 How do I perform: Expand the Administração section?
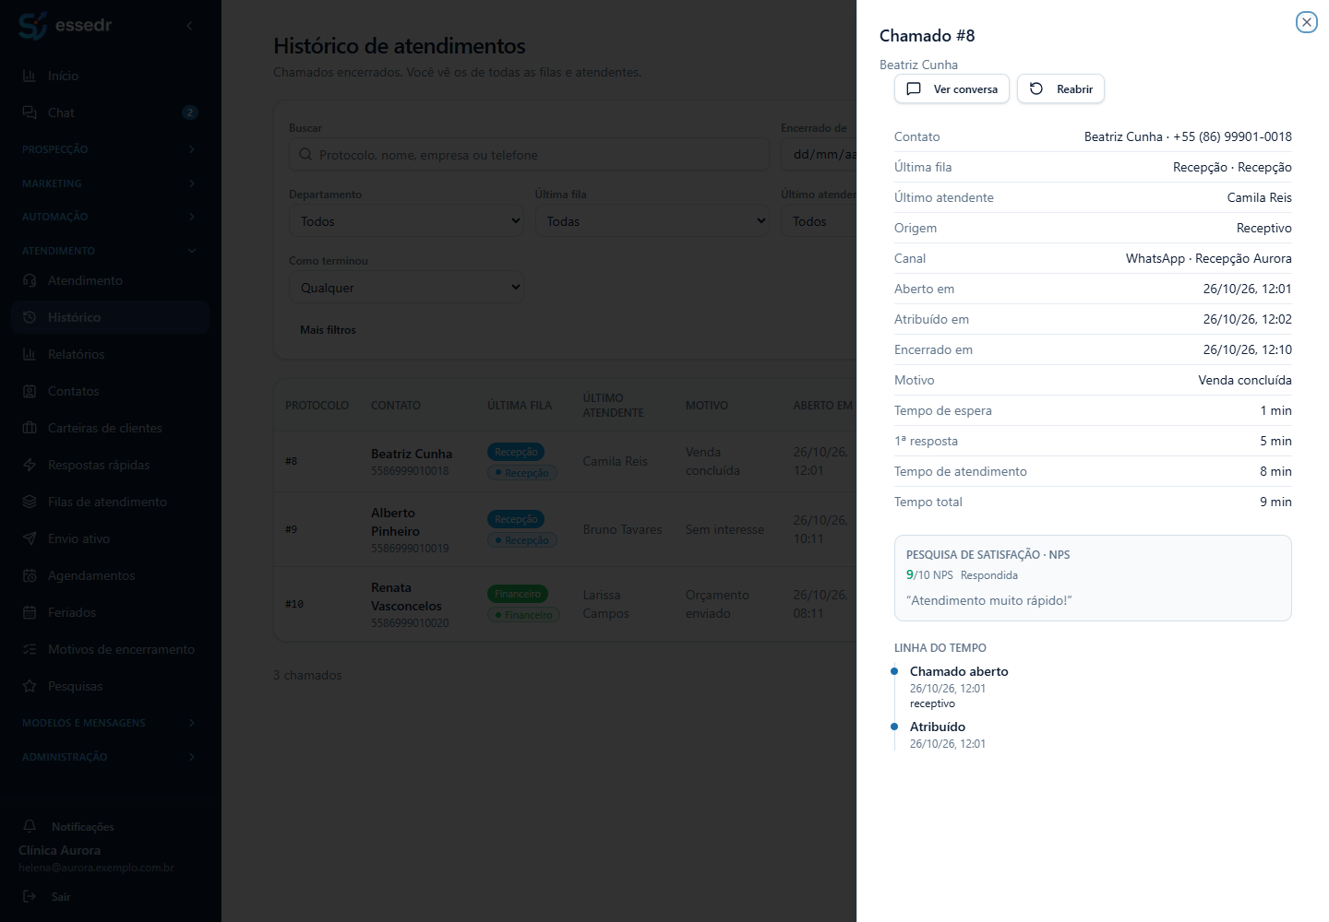tap(111, 757)
